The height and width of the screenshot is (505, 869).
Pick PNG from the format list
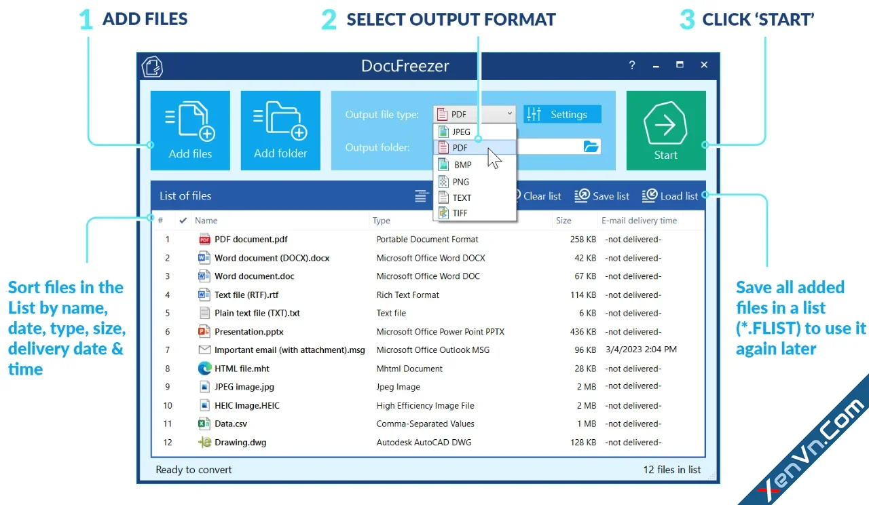(x=475, y=181)
